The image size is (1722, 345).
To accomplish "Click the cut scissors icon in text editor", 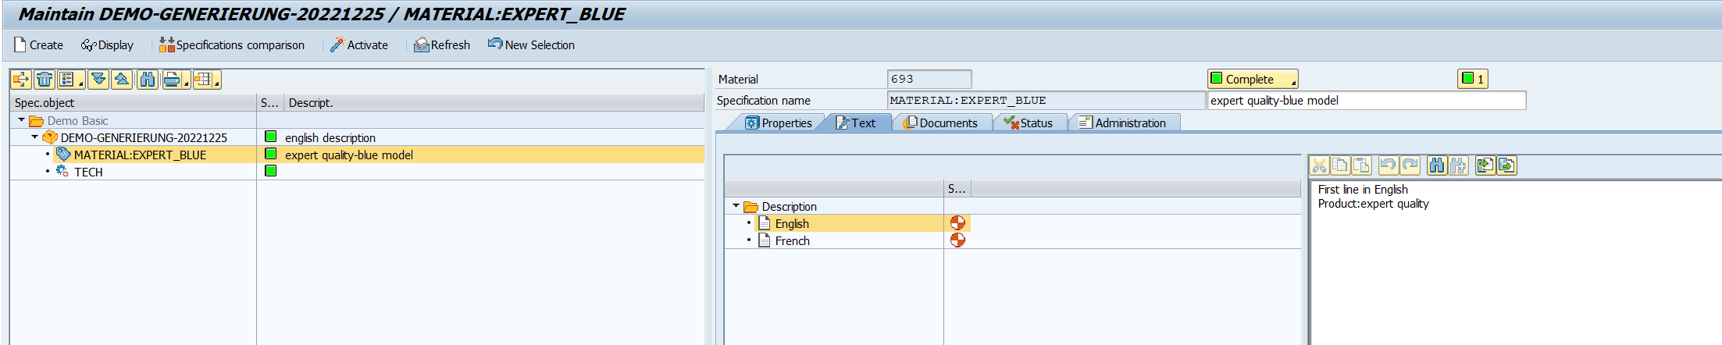I will 1319,165.
